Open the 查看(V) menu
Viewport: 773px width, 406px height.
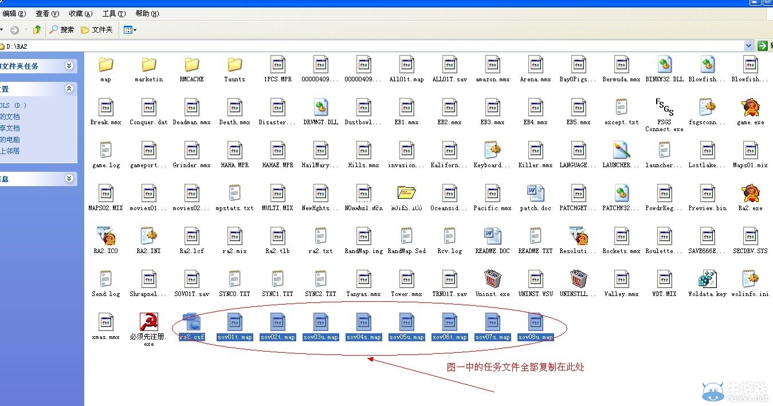tap(47, 13)
